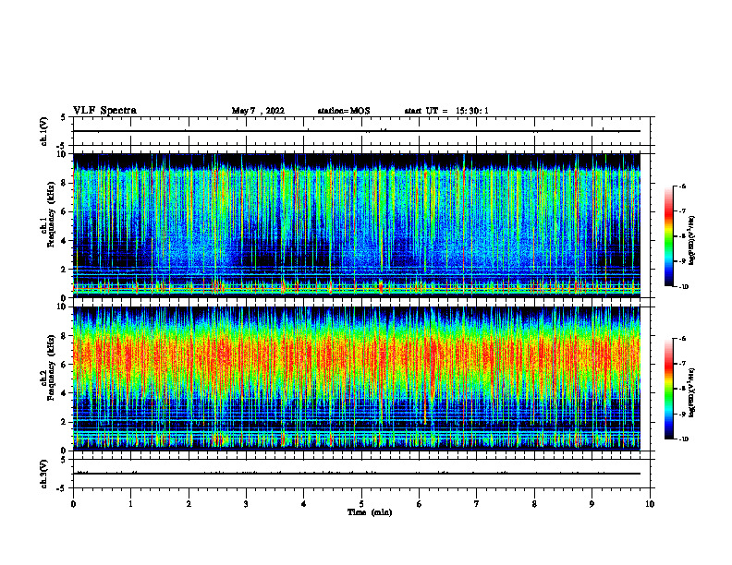Click the ch.1 spectrogram color scale bar
The image size is (732, 565).
pyautogui.click(x=669, y=236)
